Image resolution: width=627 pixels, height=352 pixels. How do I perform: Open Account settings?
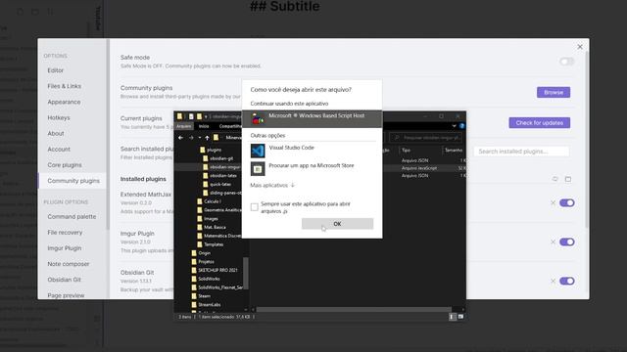(x=59, y=150)
